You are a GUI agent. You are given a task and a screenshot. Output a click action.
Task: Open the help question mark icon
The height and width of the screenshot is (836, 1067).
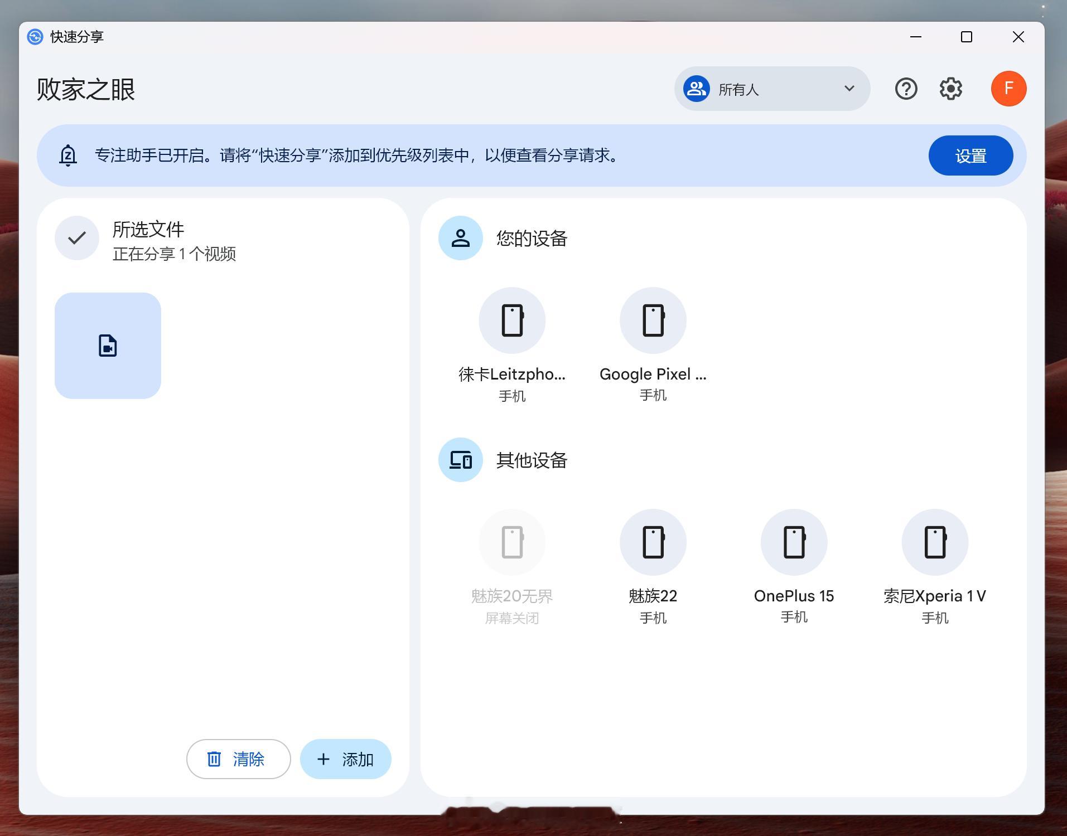pyautogui.click(x=906, y=89)
